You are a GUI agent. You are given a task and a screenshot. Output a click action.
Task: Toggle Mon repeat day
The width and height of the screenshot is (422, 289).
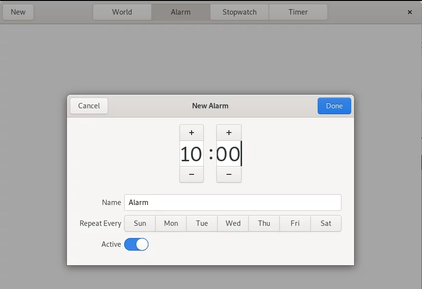(x=171, y=223)
